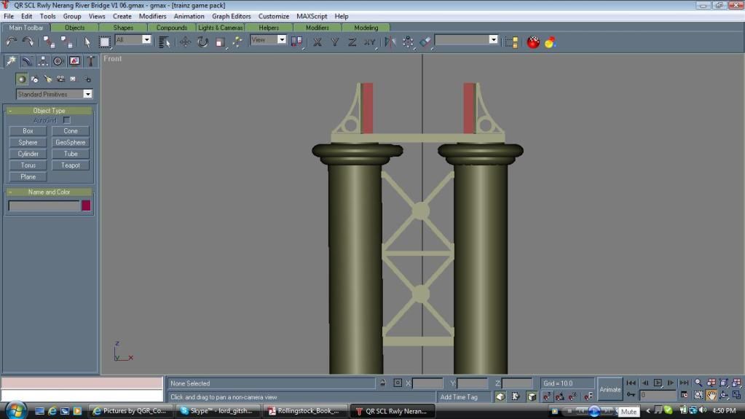Click the Min/Max viewport toggle icon
The image size is (745, 419).
coord(736,395)
